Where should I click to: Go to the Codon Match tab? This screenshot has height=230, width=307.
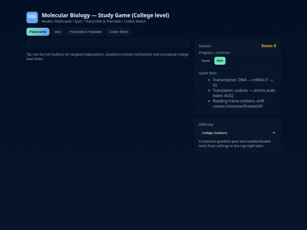119,32
